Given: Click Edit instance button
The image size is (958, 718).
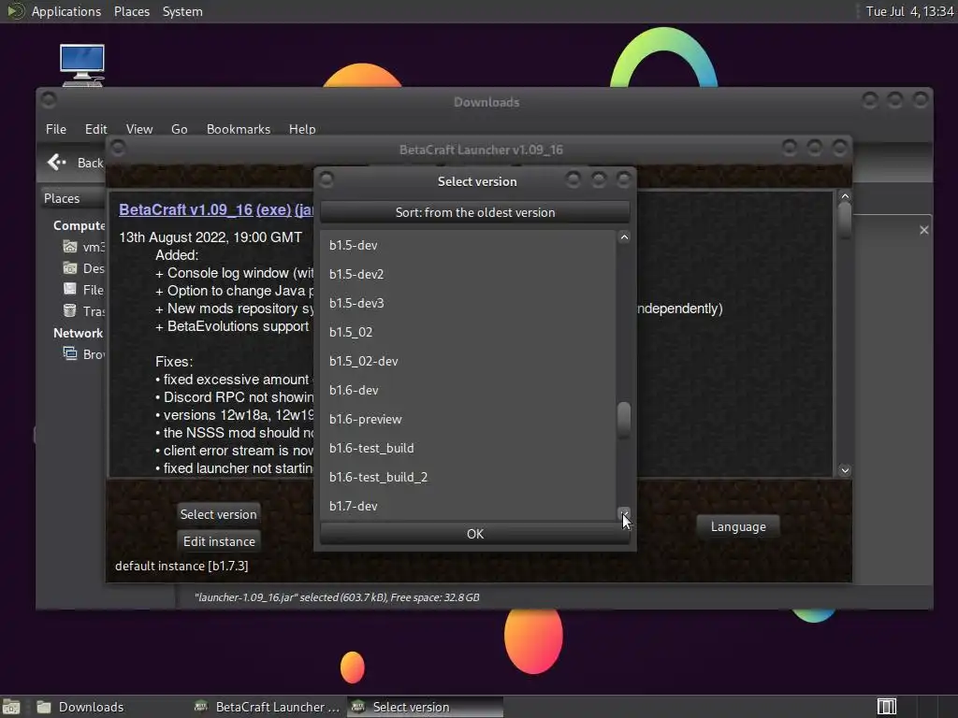Looking at the screenshot, I should (219, 541).
